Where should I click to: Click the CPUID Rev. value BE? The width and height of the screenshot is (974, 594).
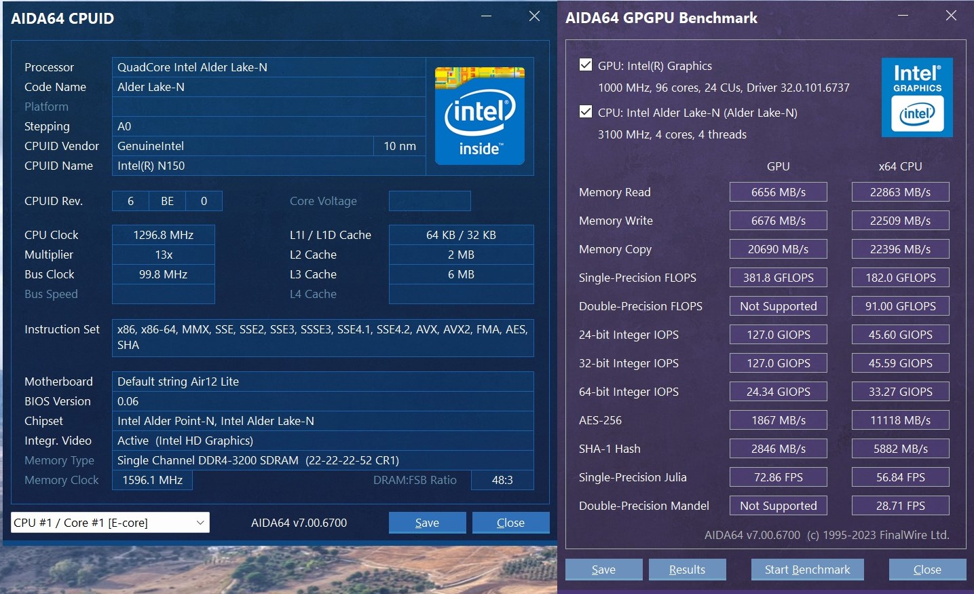(168, 201)
